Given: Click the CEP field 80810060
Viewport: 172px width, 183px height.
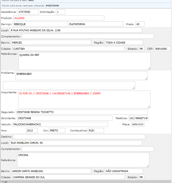Looking at the screenshot, I should click(162, 49).
